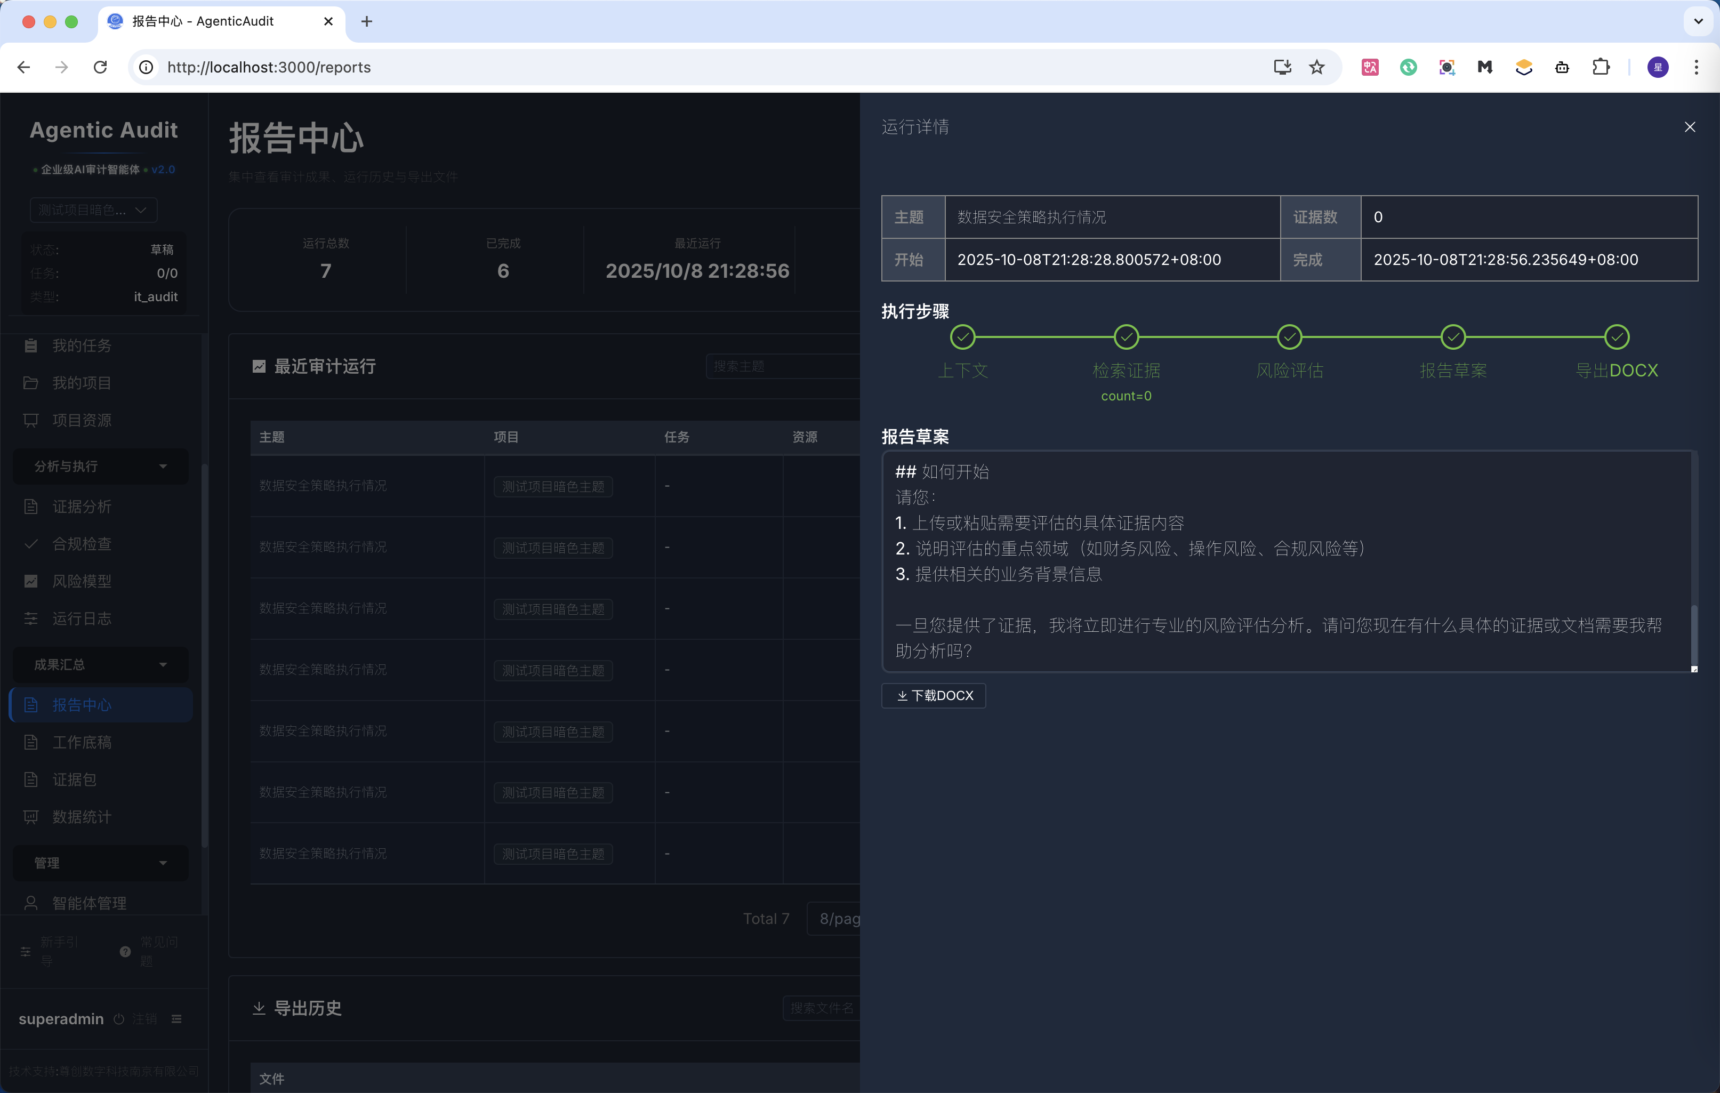The image size is (1720, 1093).
Task: Click the 下载DOCX download button
Action: [x=933, y=695]
